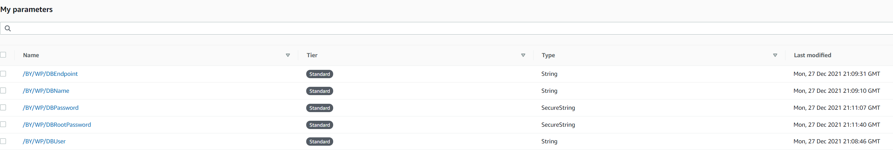The width and height of the screenshot is (893, 150).
Task: Click the Name column header
Action: pos(31,56)
